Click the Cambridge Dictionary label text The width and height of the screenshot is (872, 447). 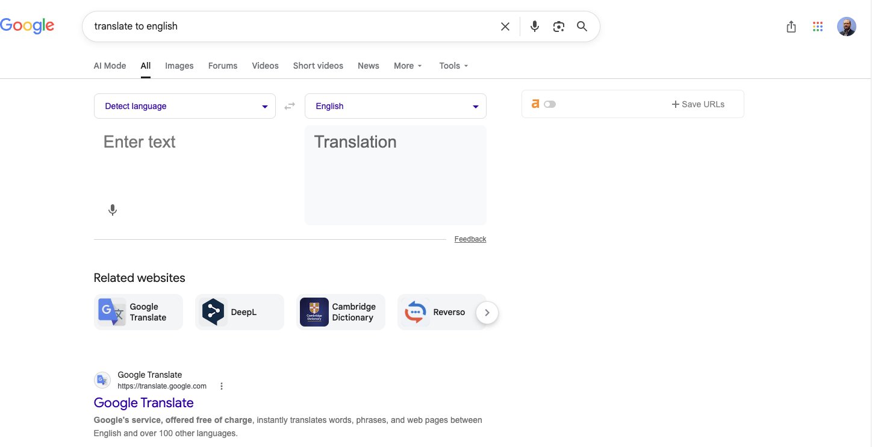[354, 312]
